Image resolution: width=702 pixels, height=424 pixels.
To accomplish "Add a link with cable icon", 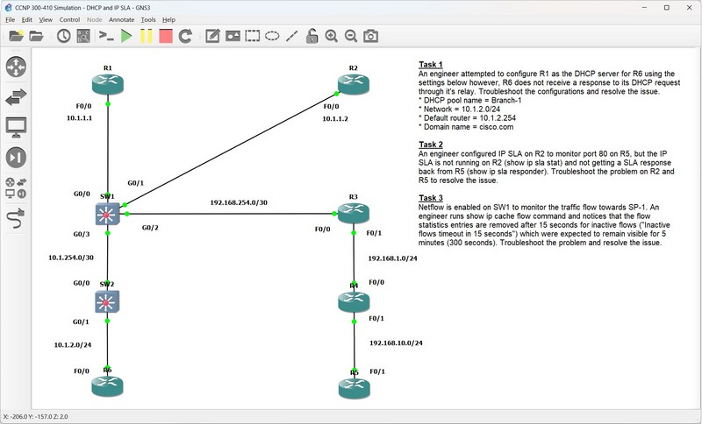I will coord(16,218).
